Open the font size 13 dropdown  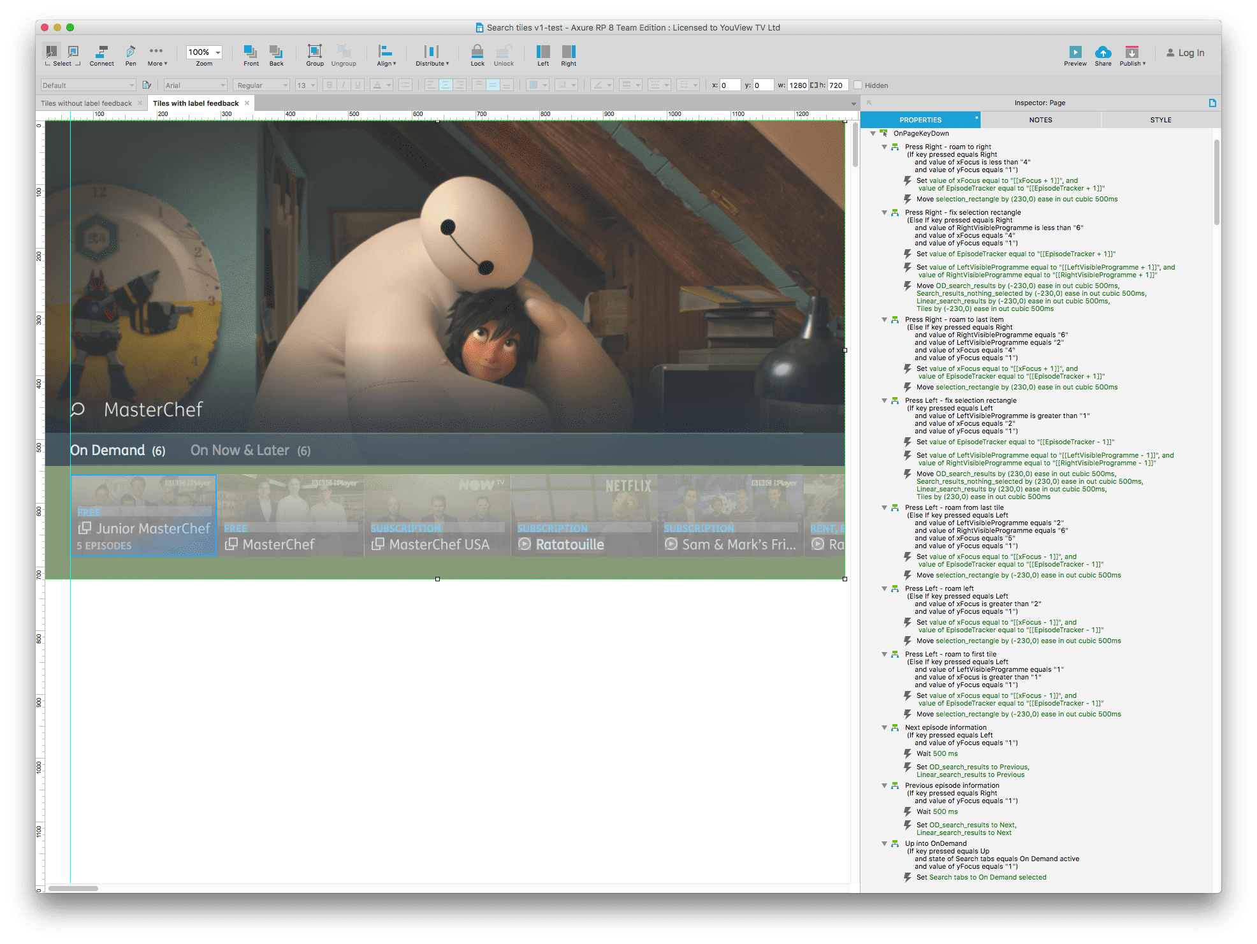coord(306,85)
